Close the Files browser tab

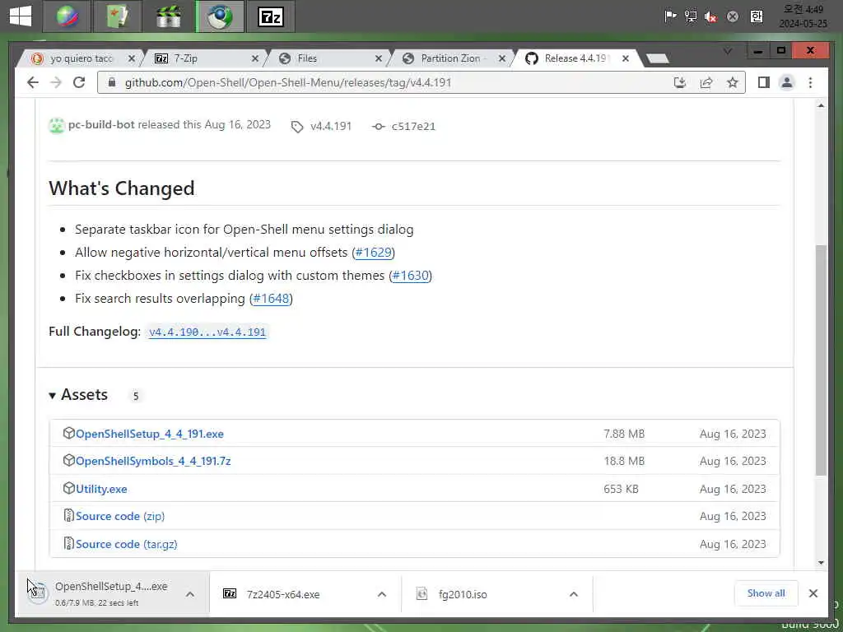pyautogui.click(x=379, y=58)
